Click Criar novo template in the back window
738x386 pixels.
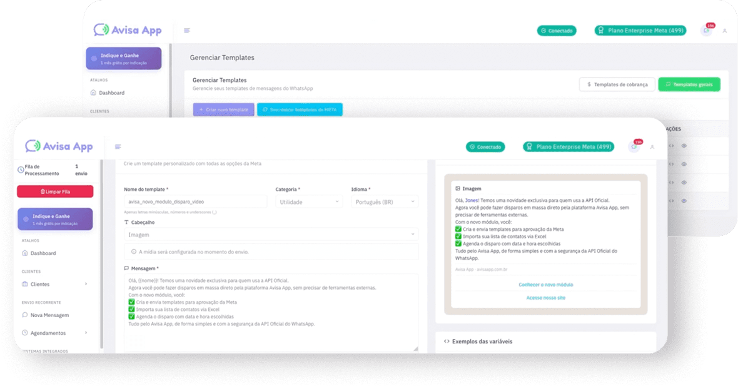(223, 109)
